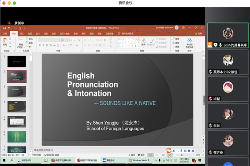Toggle text shadow (S) formatting
Image resolution: width=250 pixels, height=166 pixels.
[x=51, y=45]
